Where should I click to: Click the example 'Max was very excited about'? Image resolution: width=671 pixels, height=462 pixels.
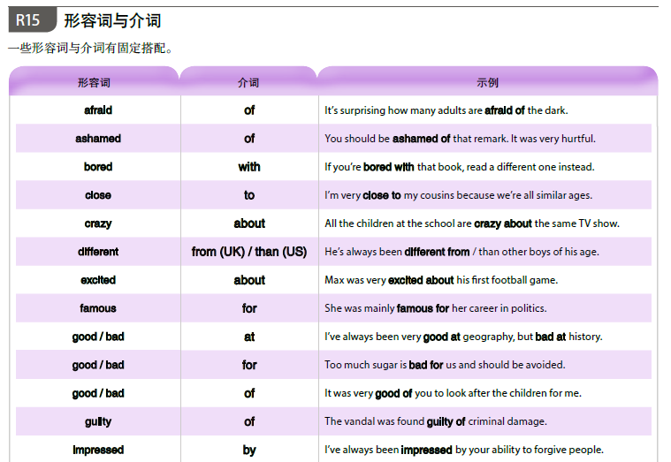(441, 280)
